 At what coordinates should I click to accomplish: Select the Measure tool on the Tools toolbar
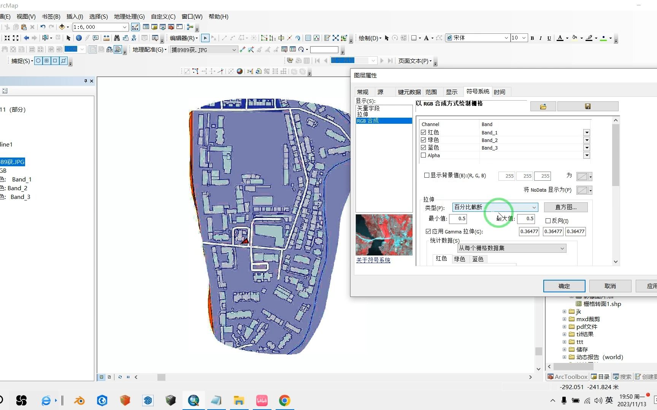106,38
